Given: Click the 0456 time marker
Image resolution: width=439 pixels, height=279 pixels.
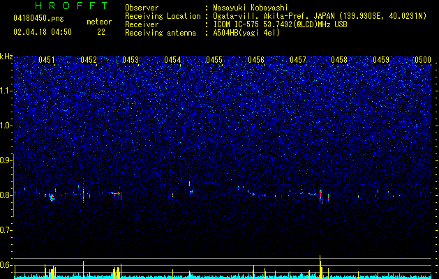Looking at the screenshot, I should [256, 60].
